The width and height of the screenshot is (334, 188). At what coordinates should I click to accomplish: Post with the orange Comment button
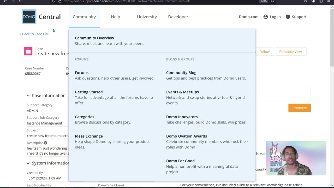click(300, 108)
